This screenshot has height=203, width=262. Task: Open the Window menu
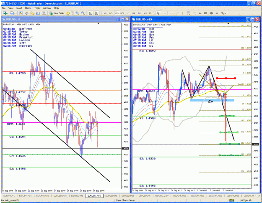47,8
